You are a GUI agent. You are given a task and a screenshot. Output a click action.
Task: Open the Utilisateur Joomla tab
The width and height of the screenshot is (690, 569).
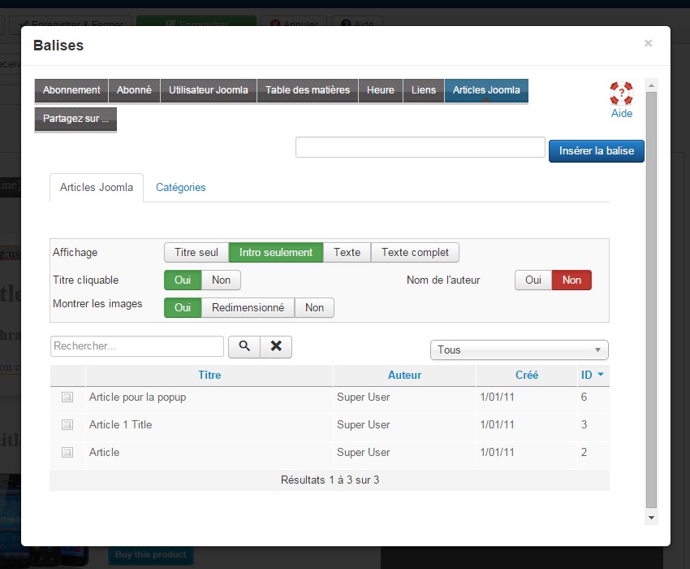pyautogui.click(x=209, y=90)
